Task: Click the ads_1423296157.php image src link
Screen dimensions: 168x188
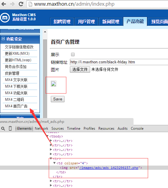Action: point(109,168)
